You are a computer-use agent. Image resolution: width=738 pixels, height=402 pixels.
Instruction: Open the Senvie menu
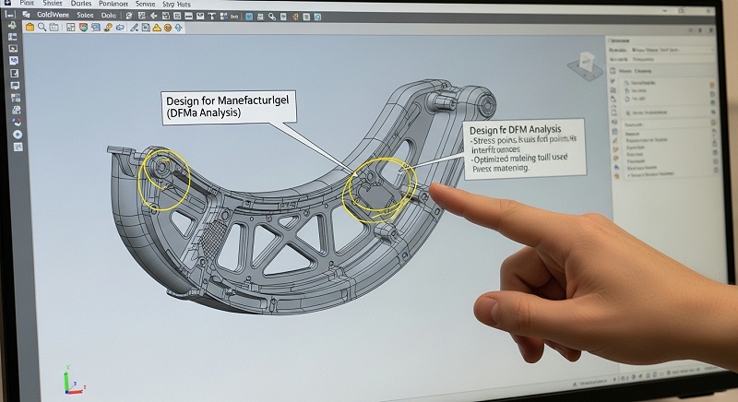146,4
